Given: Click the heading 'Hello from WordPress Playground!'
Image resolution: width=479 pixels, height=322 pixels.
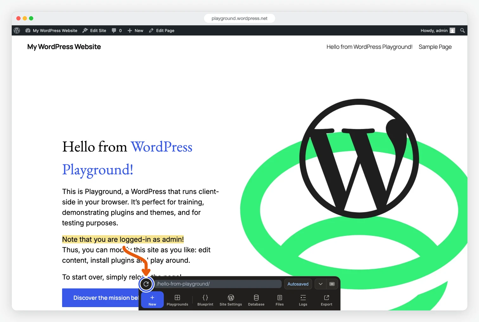Looking at the screenshot, I should [127, 158].
